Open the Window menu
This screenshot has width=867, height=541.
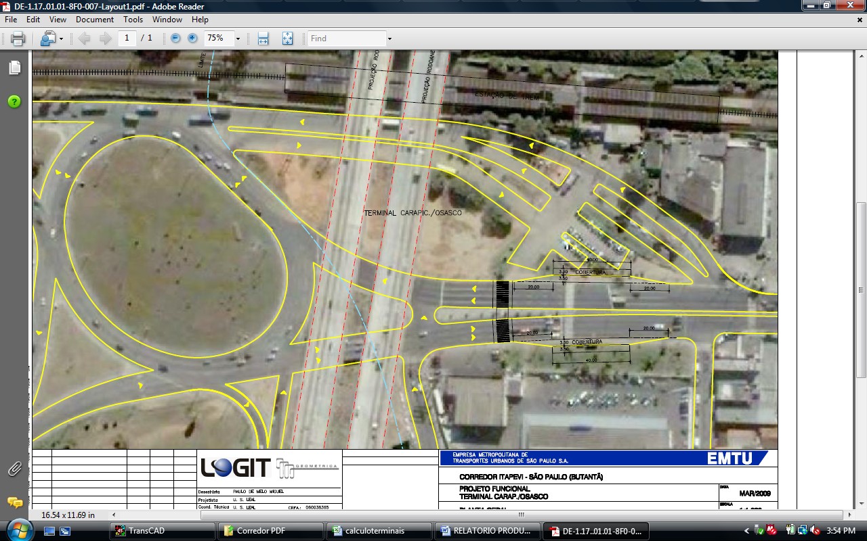click(x=167, y=20)
